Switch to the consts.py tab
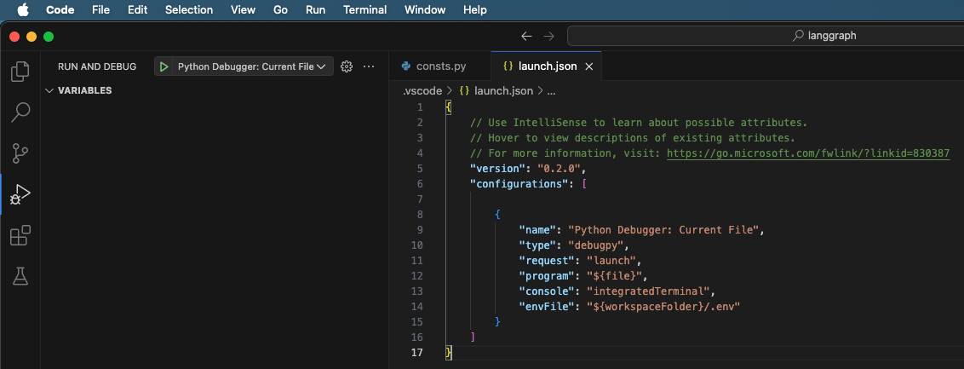This screenshot has width=964, height=369. pos(441,66)
